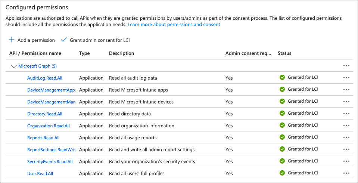
Task: Click the API / Permissions name column header
Action: pyautogui.click(x=35, y=53)
